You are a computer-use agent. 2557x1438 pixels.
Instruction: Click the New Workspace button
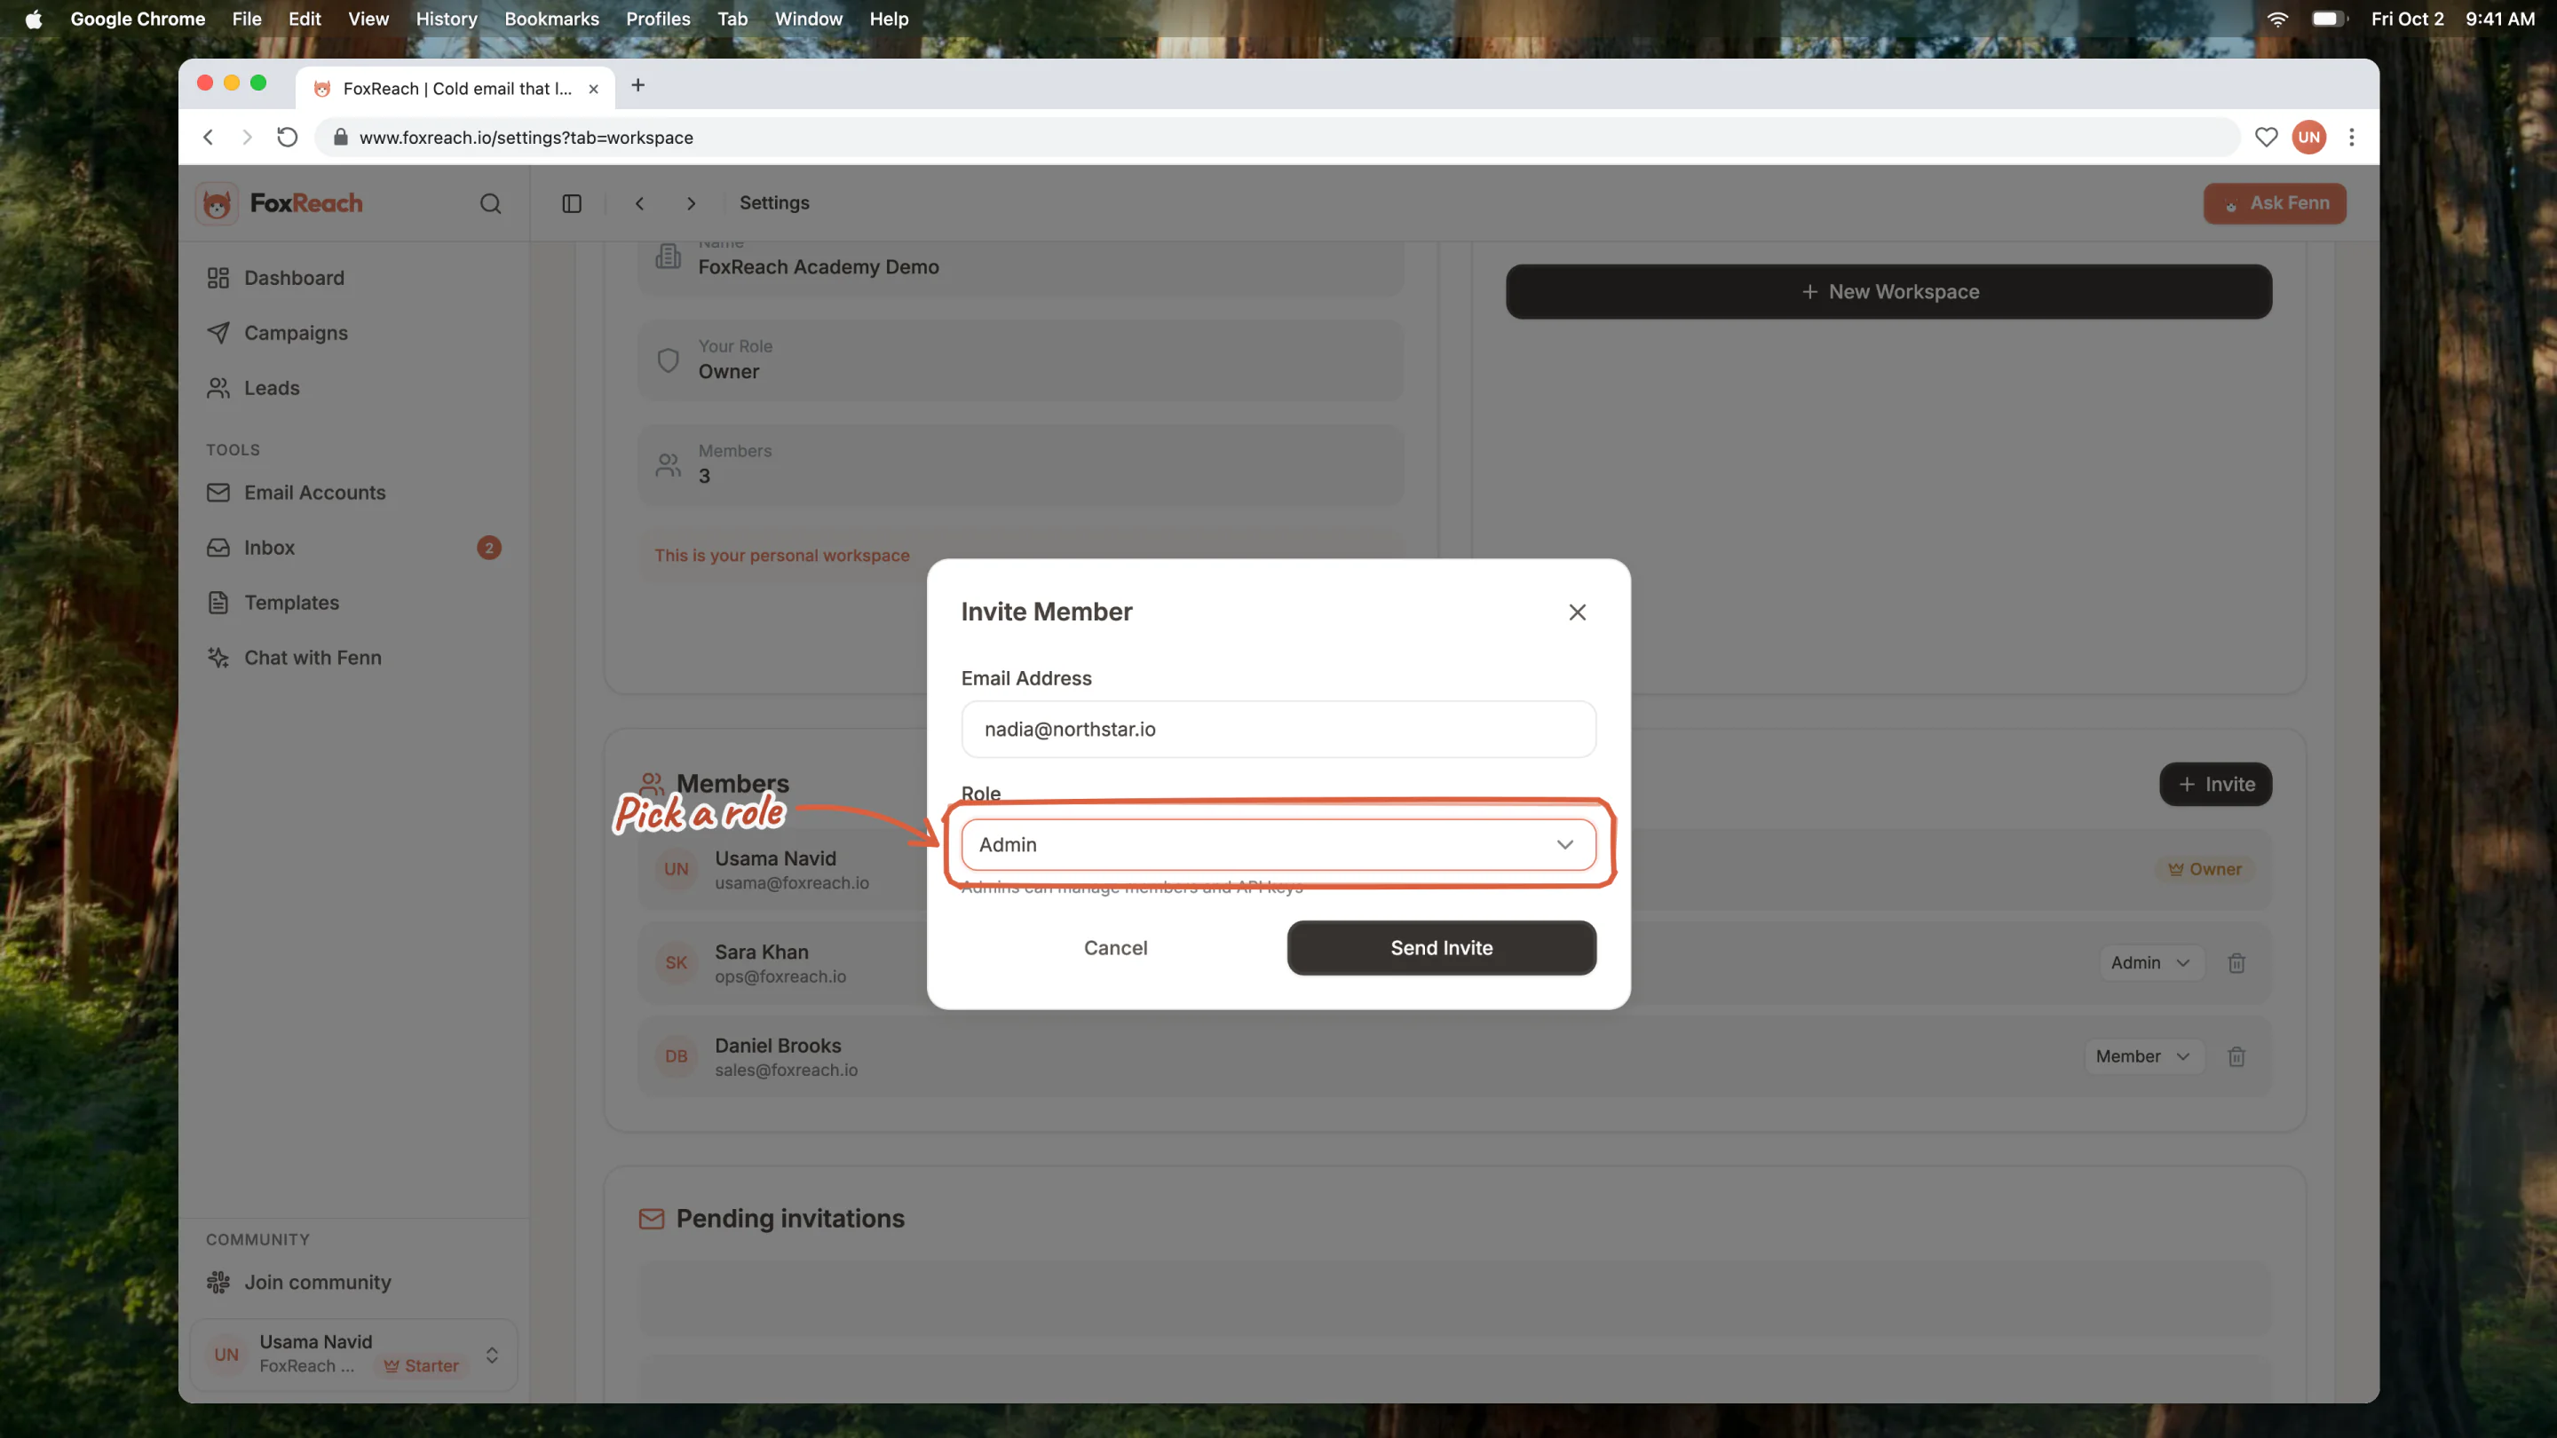(x=1889, y=292)
